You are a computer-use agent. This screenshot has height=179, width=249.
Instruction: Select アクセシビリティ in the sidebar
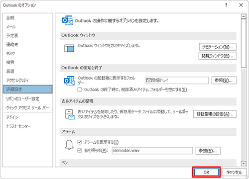17,80
